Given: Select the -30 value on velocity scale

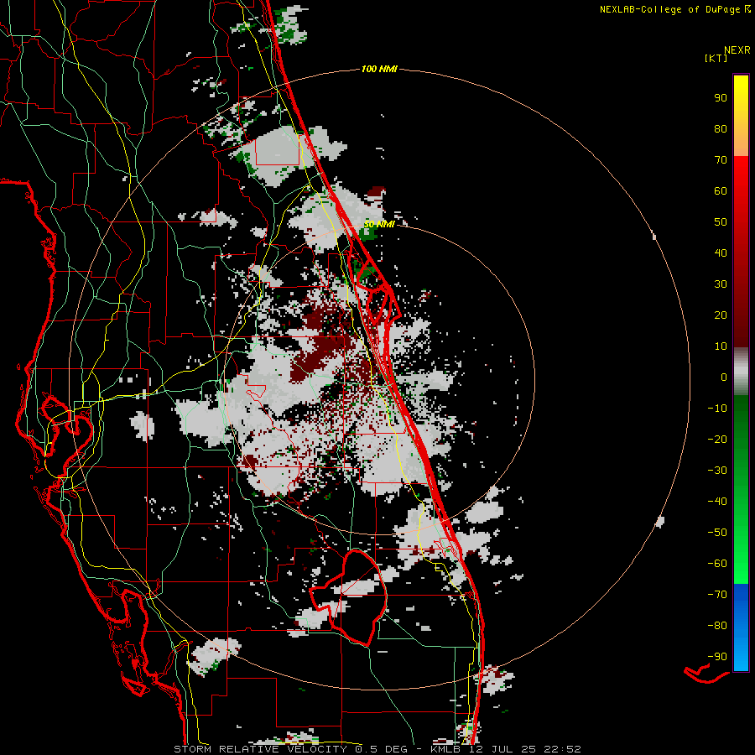Looking at the screenshot, I should pyautogui.click(x=717, y=471).
